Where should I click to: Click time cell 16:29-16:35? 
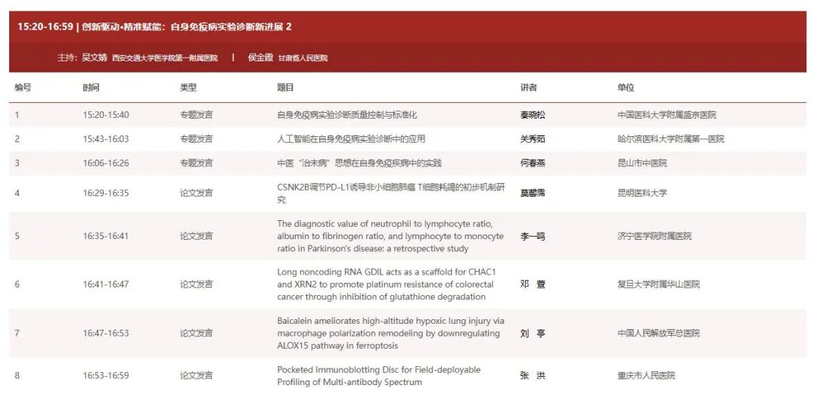click(106, 193)
